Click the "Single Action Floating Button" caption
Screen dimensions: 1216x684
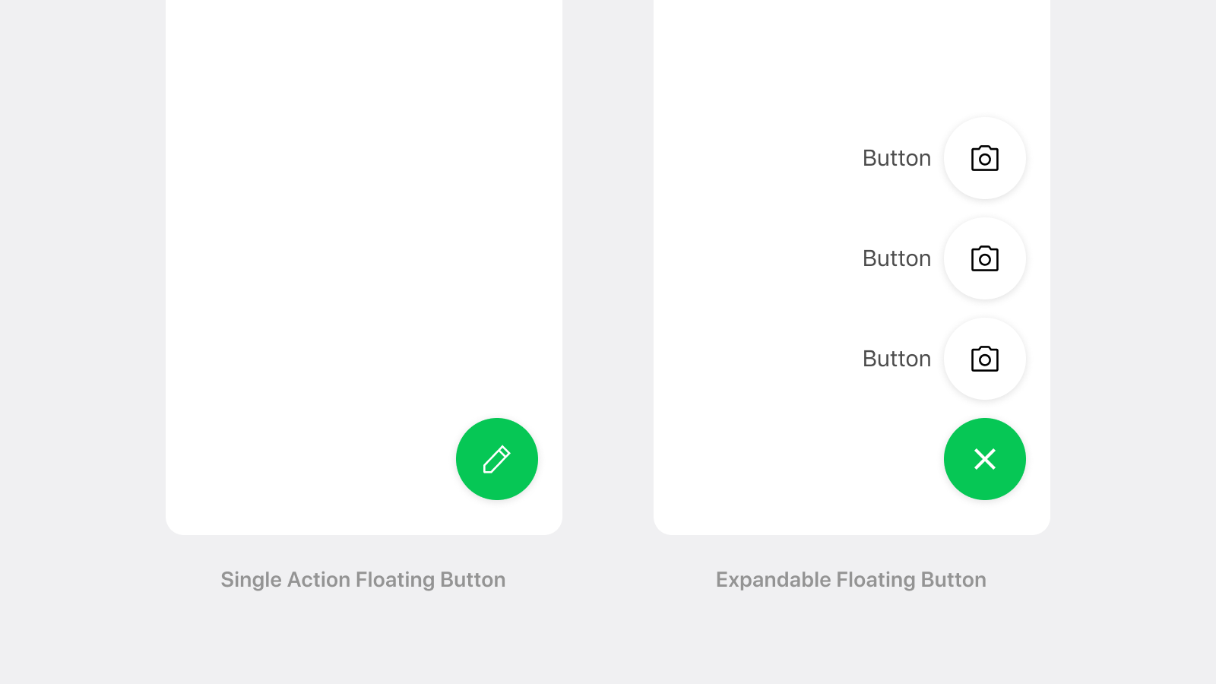tap(363, 580)
